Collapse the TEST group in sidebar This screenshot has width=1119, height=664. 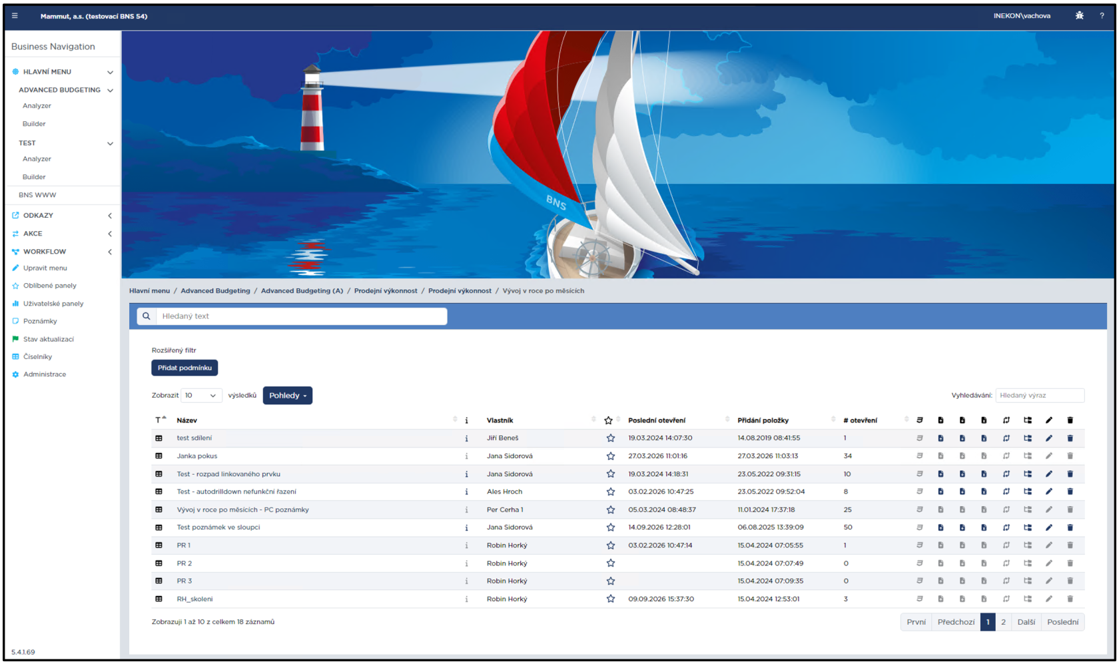click(110, 143)
